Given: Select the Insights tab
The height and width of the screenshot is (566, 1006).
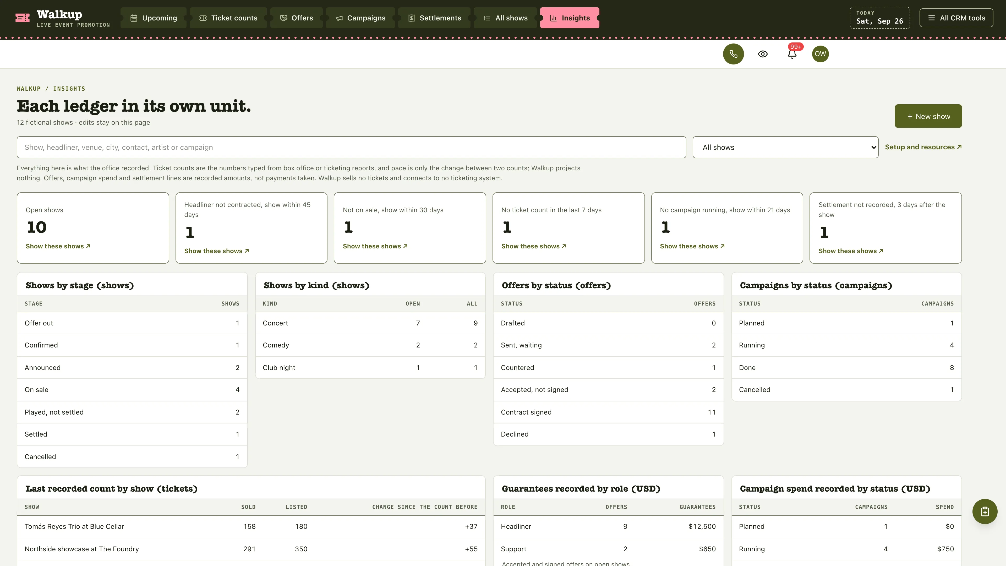Looking at the screenshot, I should [570, 18].
